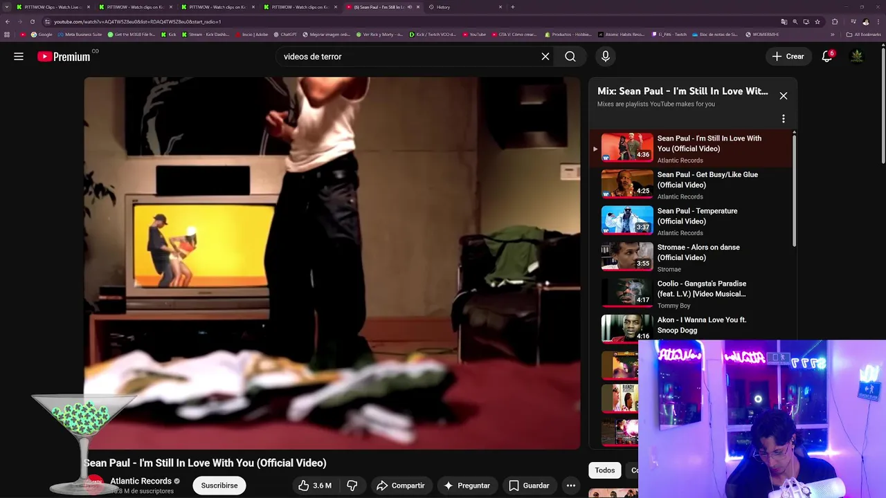Bookmark this page with the star

[817, 21]
